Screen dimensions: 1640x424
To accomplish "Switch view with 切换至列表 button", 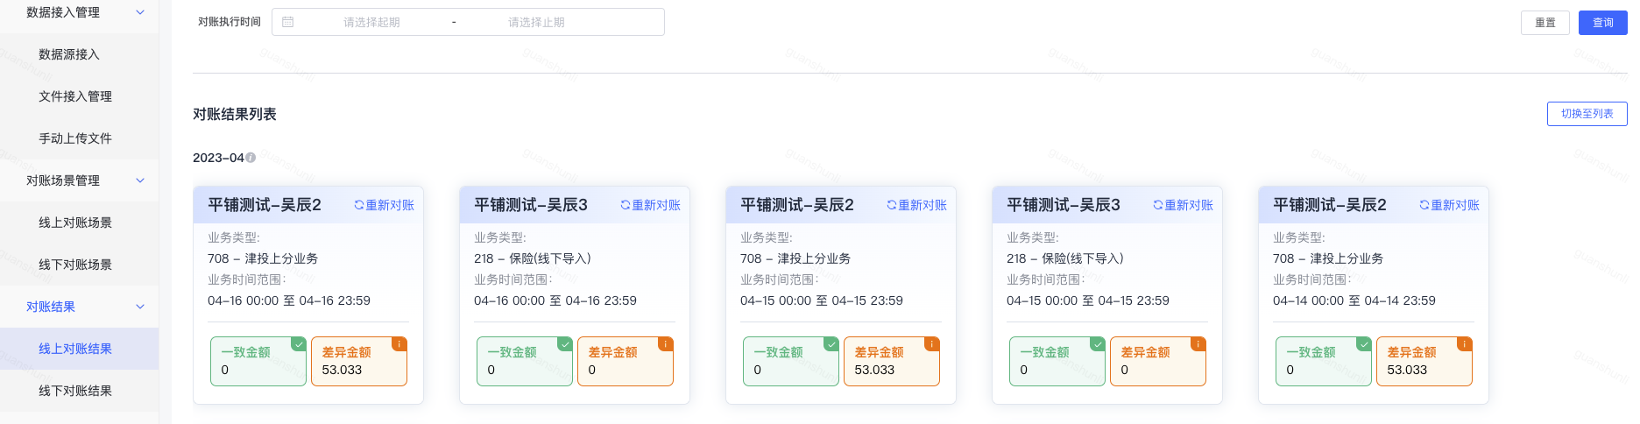I will 1587,114.
